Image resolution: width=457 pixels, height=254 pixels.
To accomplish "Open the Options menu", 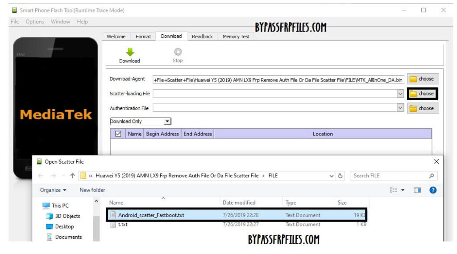I will tap(35, 22).
